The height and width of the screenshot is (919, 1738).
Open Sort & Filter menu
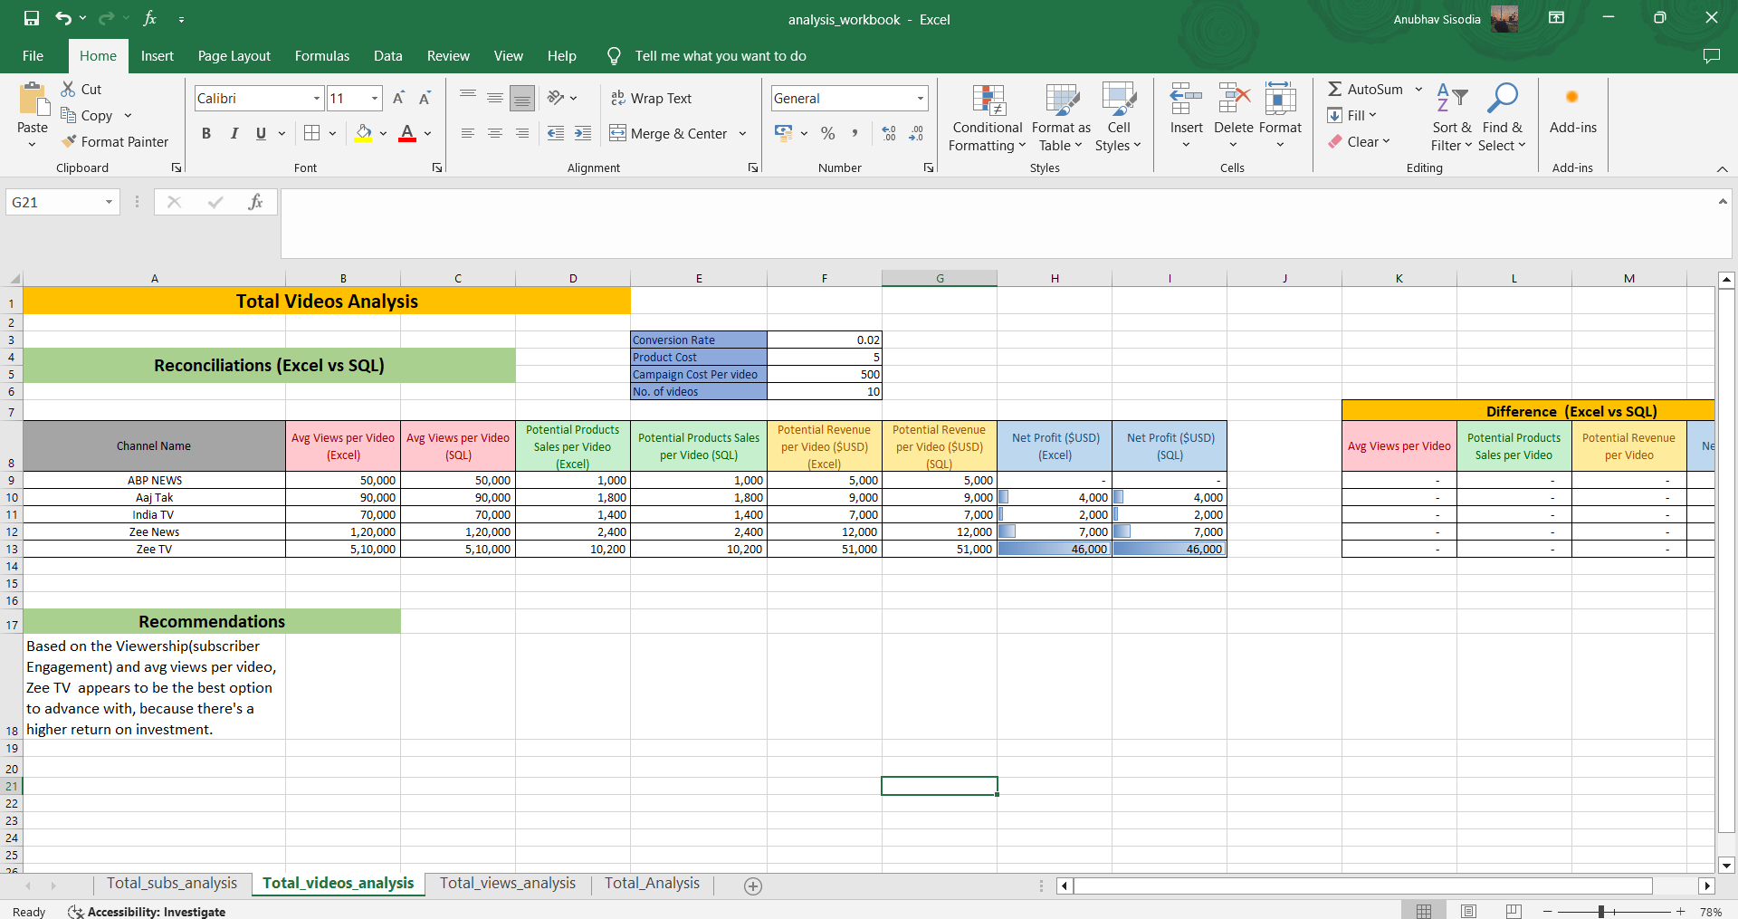(1452, 118)
